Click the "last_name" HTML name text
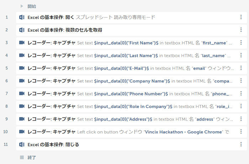 (x=213, y=55)
